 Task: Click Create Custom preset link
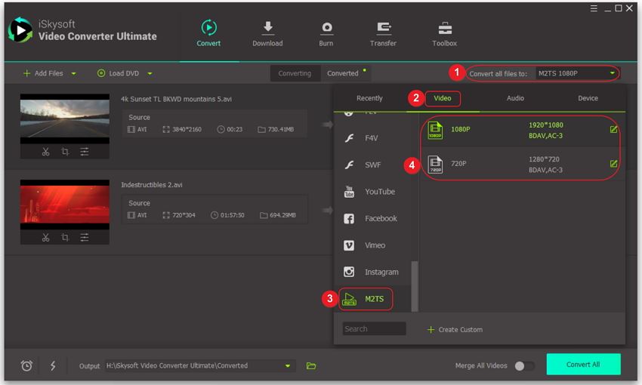pos(455,329)
